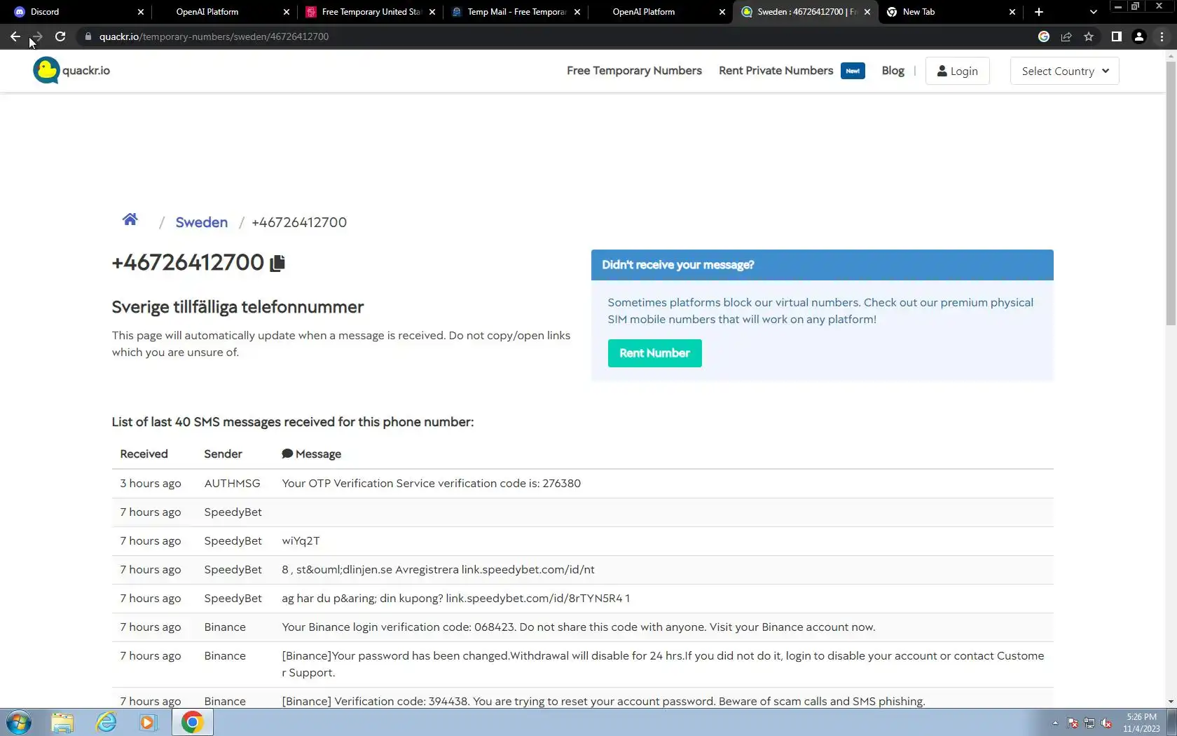1177x736 pixels.
Task: Open Windows Media Player from the taskbar
Action: pos(149,722)
